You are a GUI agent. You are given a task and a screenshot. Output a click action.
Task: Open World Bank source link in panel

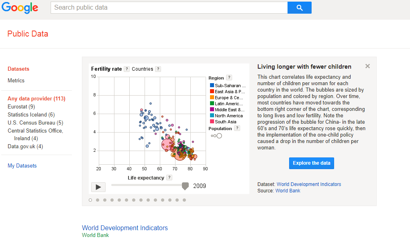pyautogui.click(x=288, y=191)
